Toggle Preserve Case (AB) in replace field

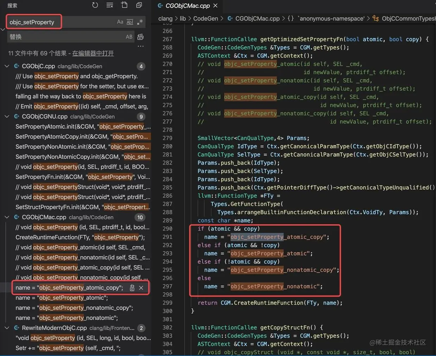129,37
